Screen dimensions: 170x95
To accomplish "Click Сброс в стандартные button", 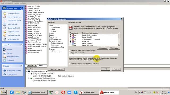I will (x=56, y=69).
